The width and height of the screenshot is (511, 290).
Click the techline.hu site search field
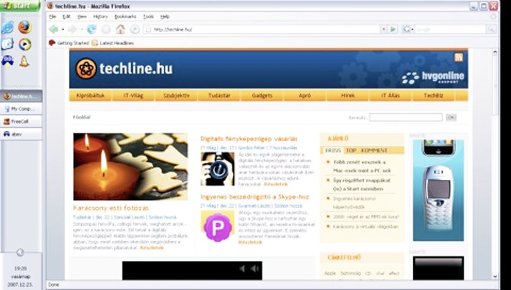pos(406,118)
